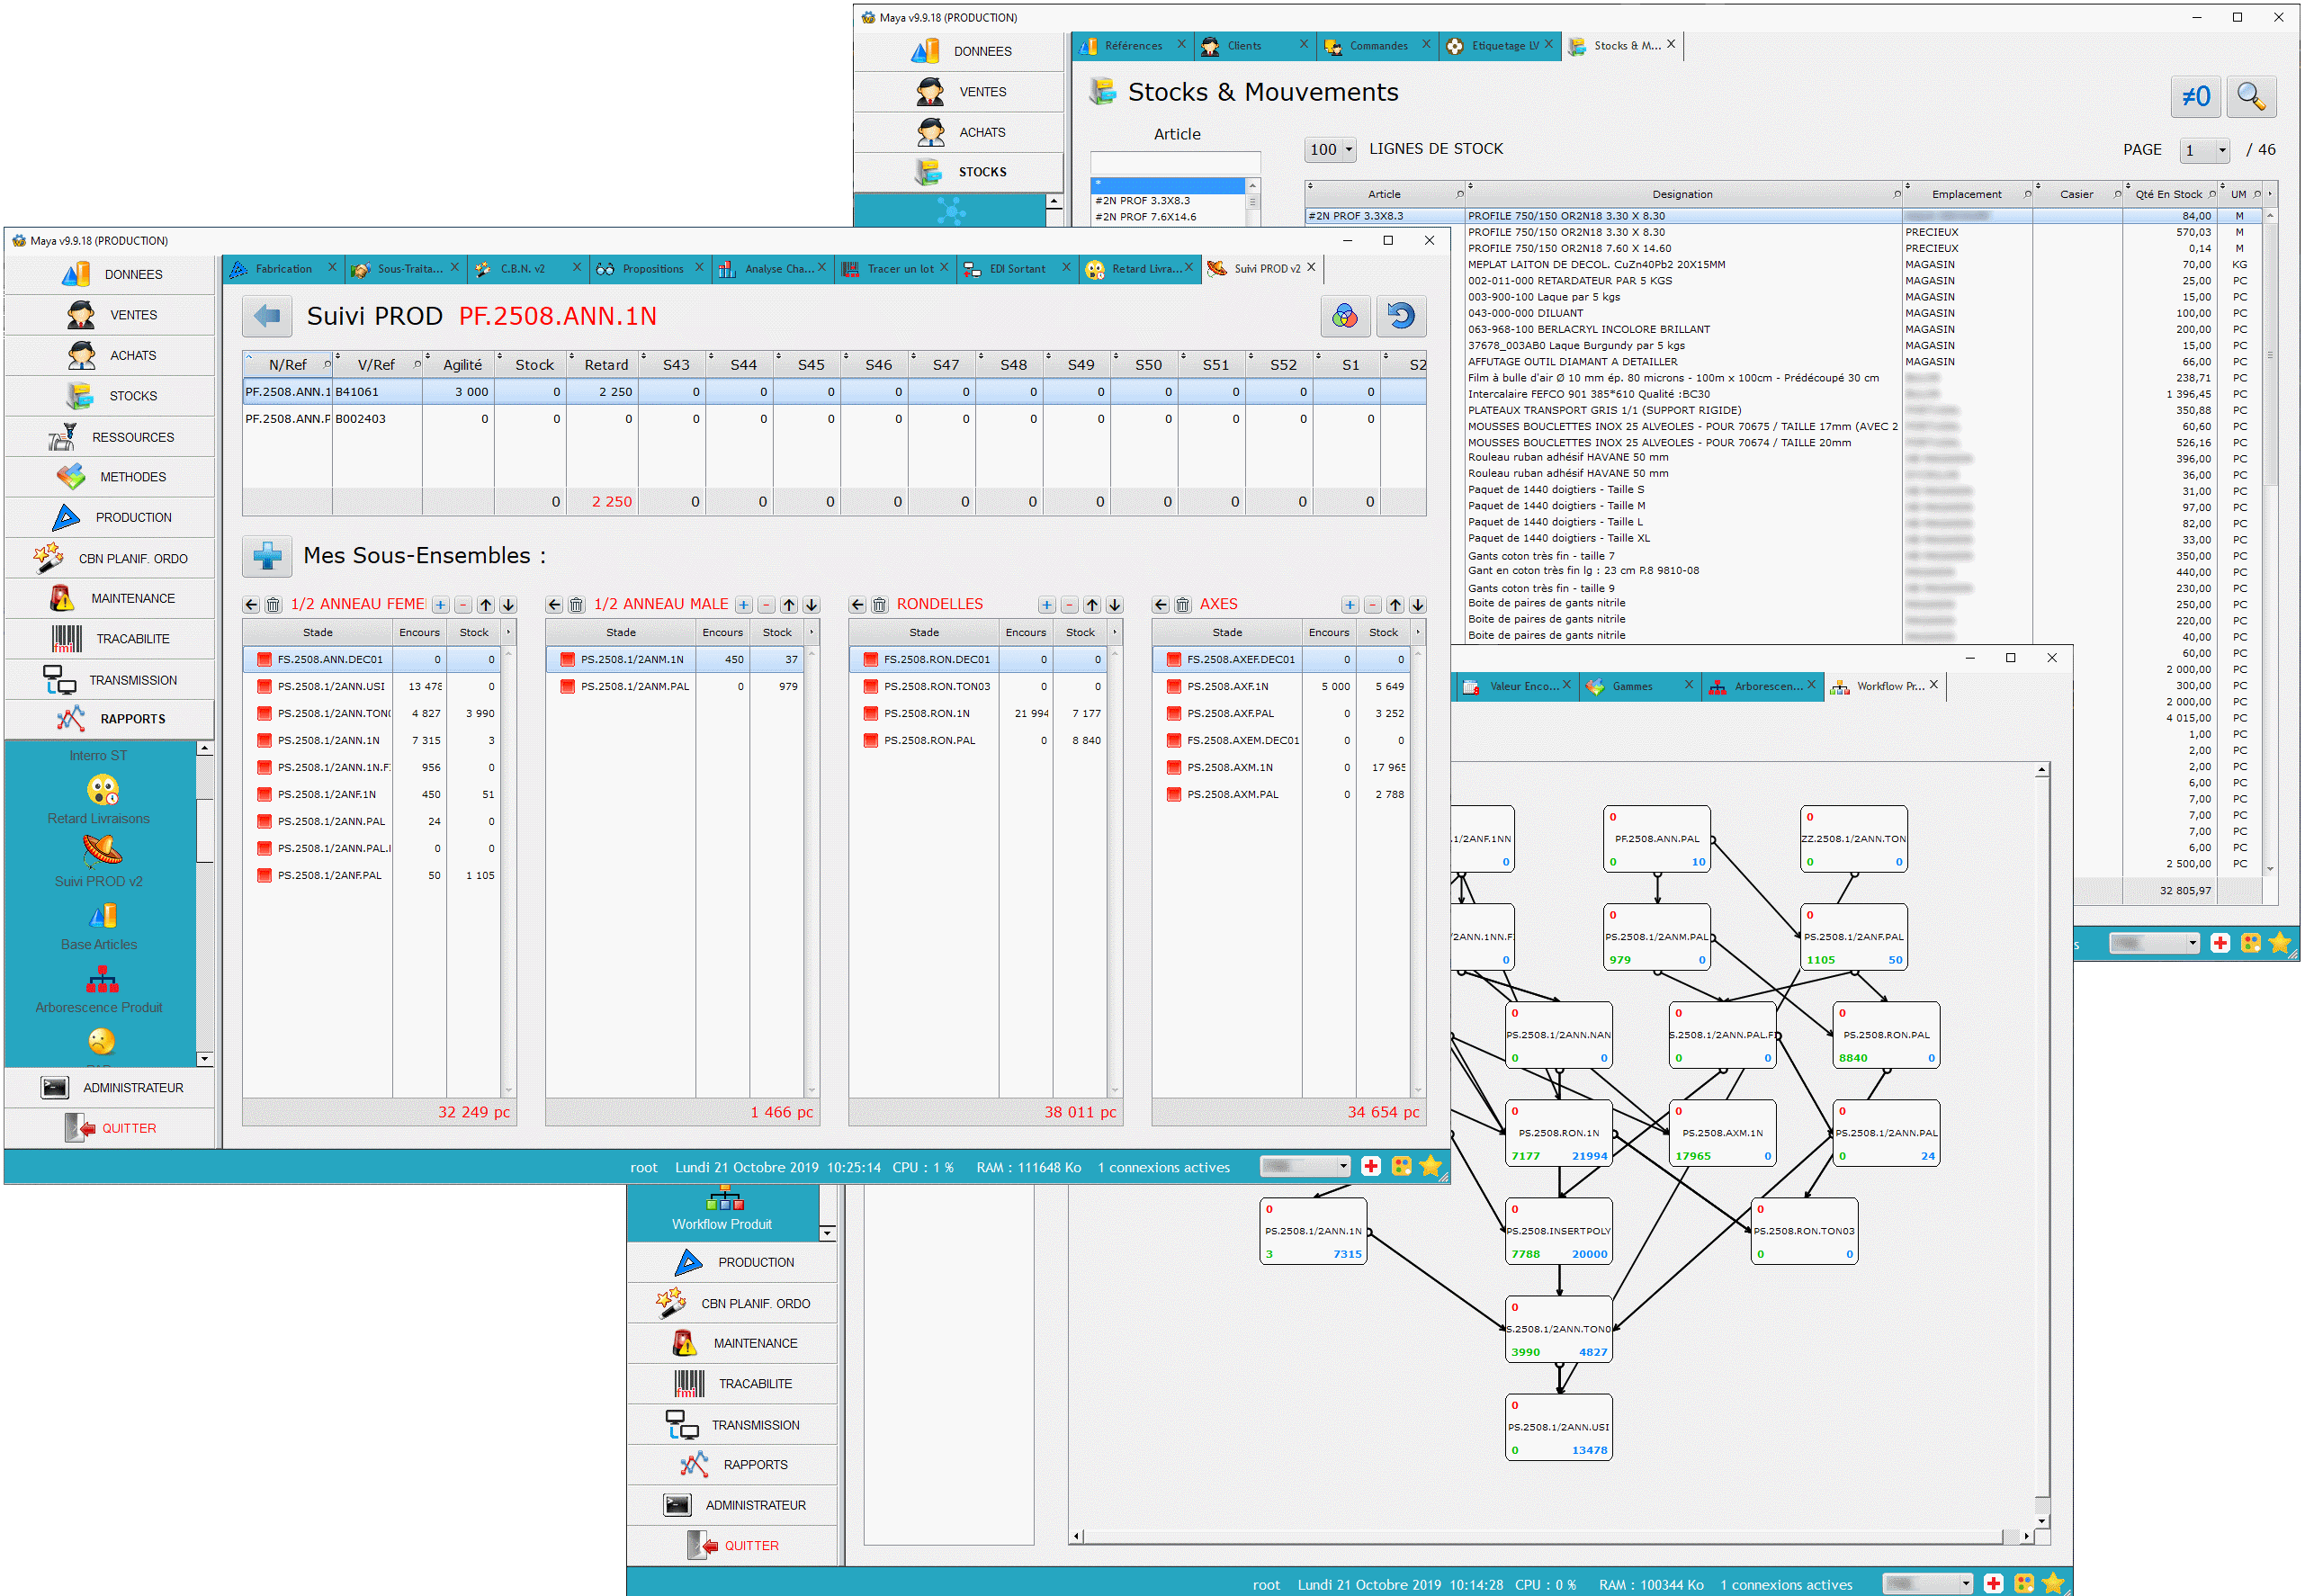
Task: Click the trash icon beside RONDELLES
Action: pyautogui.click(x=879, y=605)
